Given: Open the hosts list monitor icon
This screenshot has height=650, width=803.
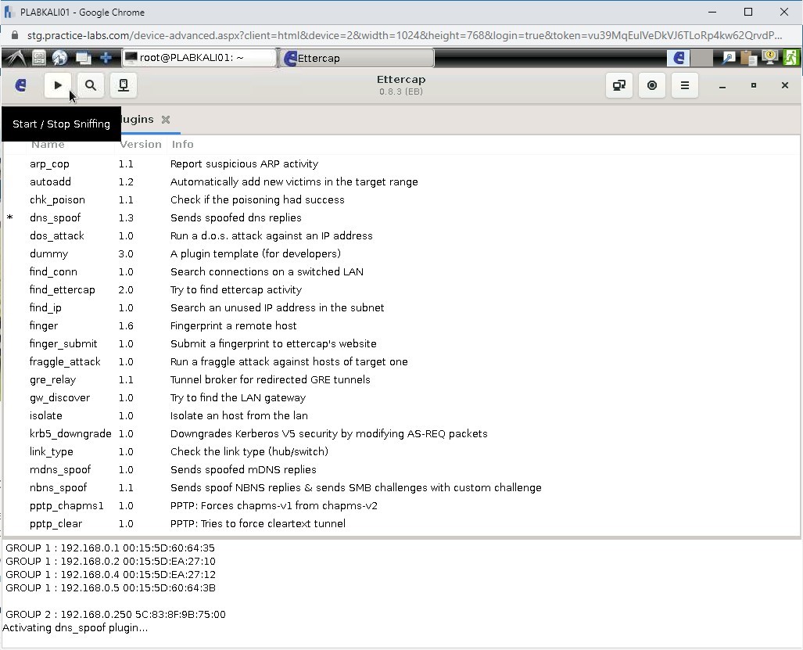Looking at the screenshot, I should pyautogui.click(x=123, y=84).
